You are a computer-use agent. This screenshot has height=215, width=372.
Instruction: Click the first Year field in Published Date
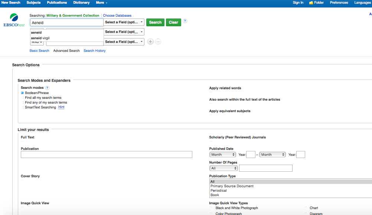(x=251, y=154)
